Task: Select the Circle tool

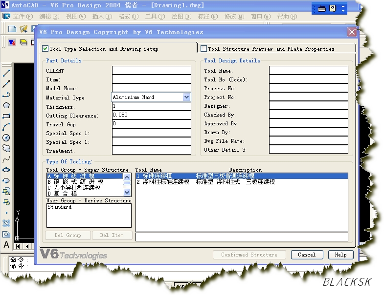Action: point(6,138)
